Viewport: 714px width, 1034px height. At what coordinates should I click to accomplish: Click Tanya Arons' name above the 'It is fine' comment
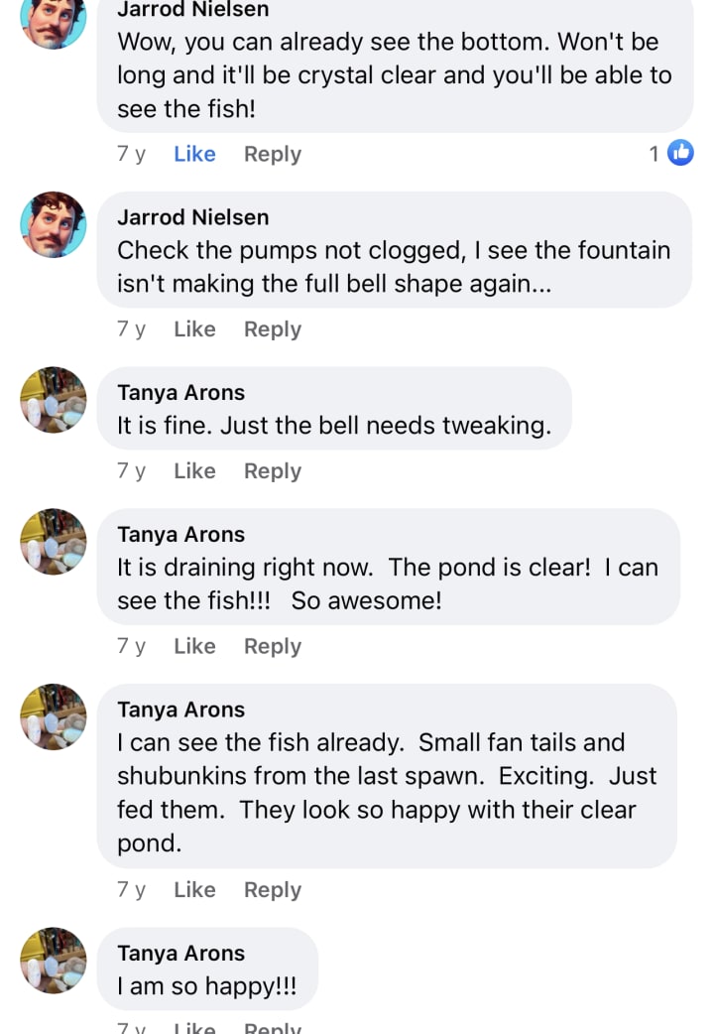[180, 393]
